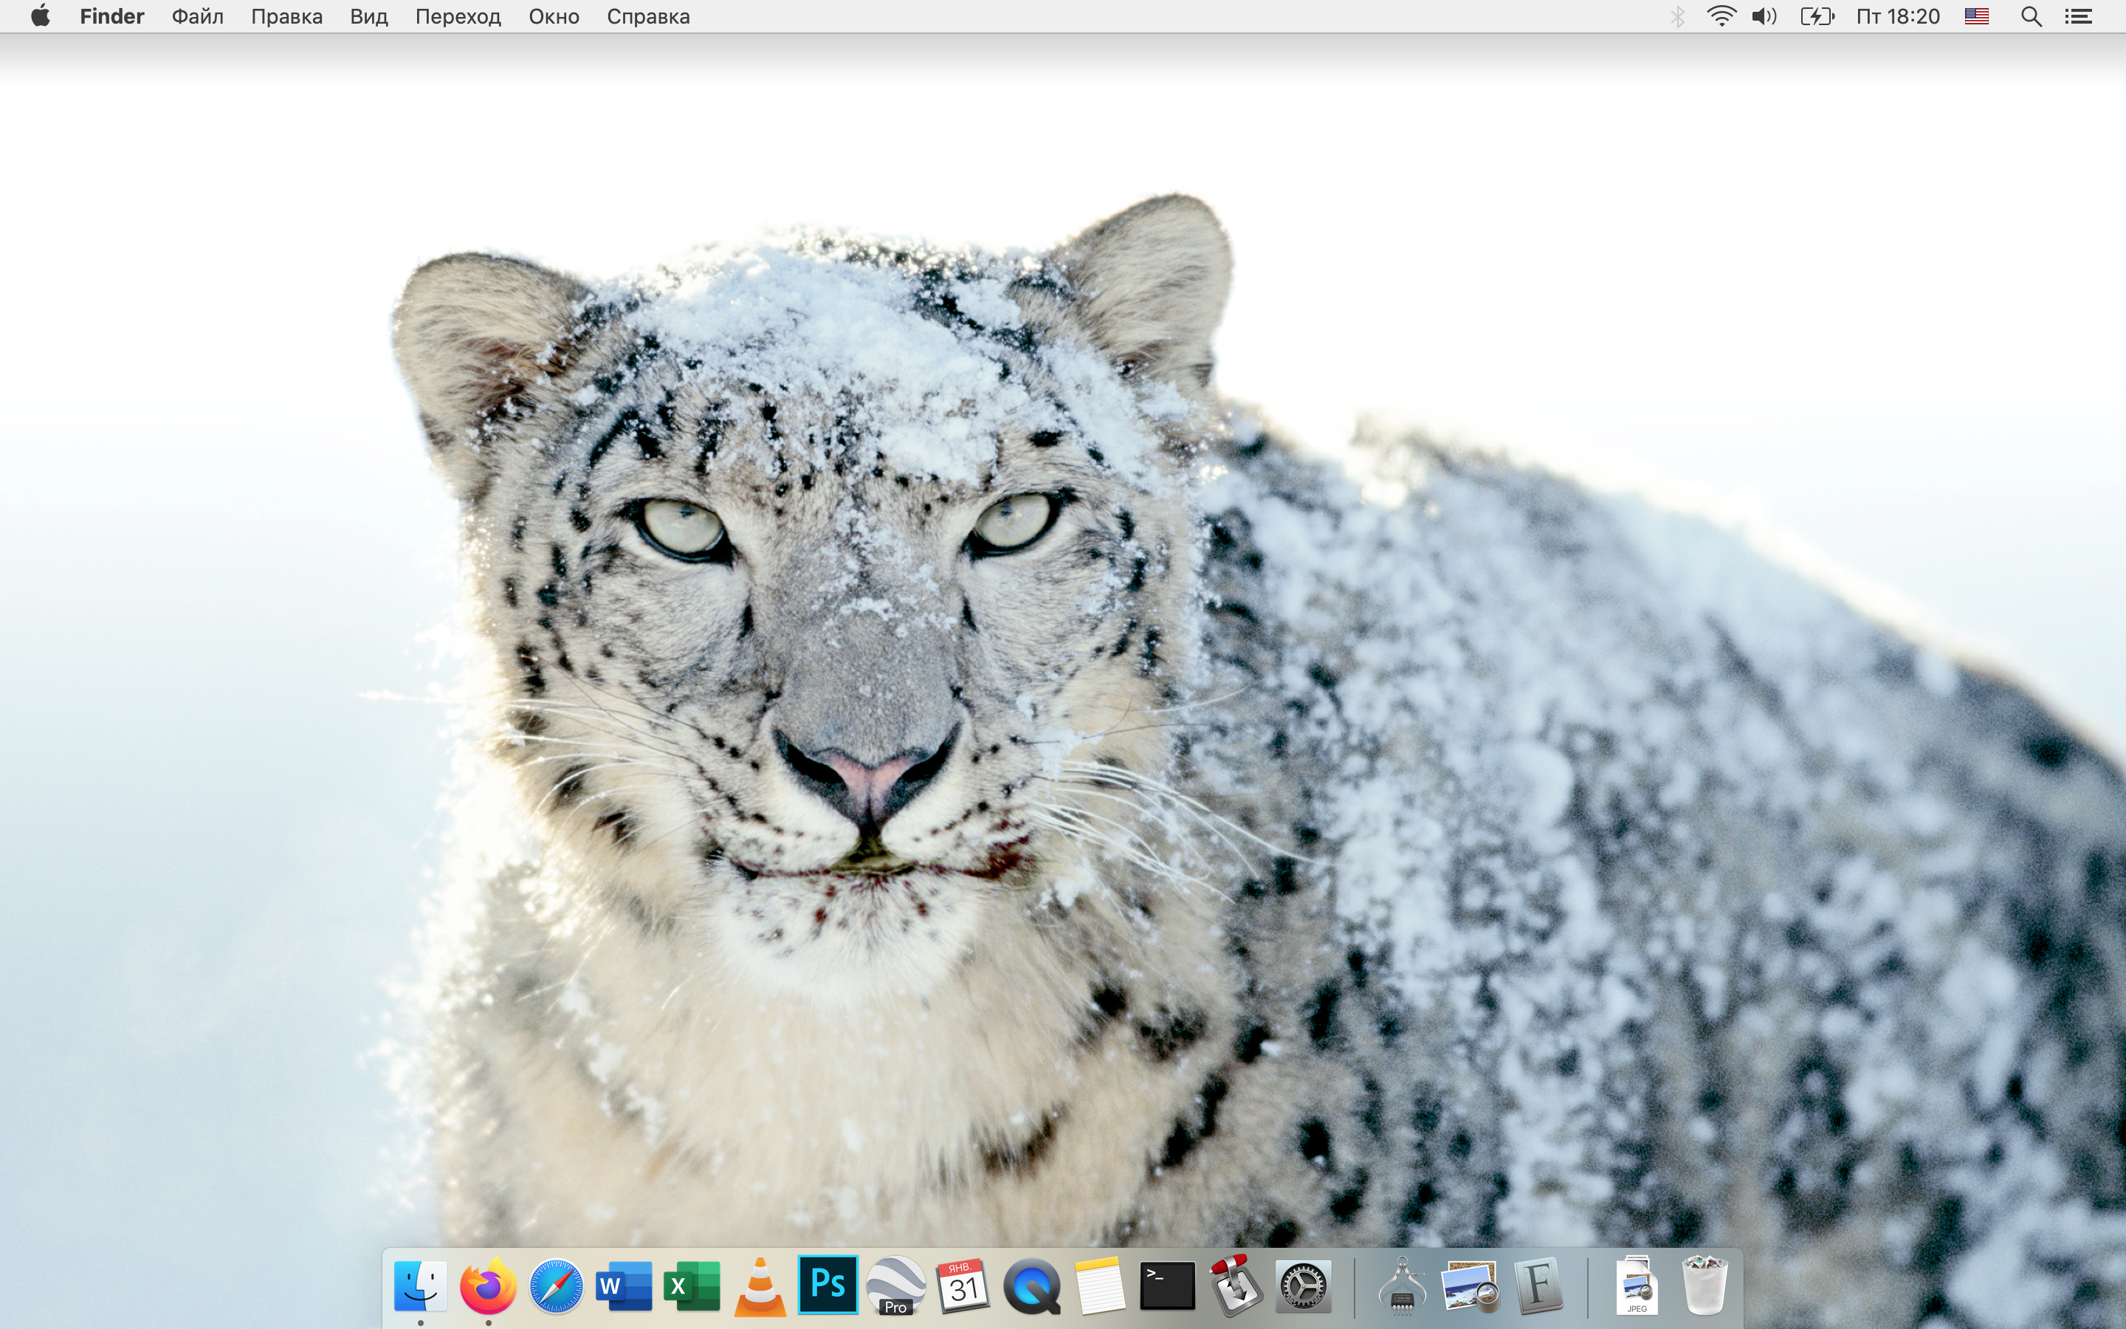Open the Calendar app in the Dock
Viewport: 2126px width, 1329px height.
point(964,1287)
